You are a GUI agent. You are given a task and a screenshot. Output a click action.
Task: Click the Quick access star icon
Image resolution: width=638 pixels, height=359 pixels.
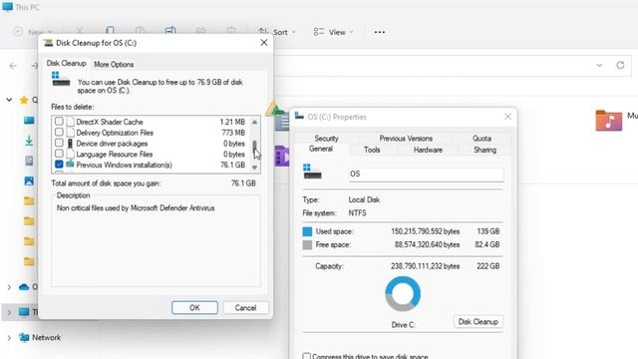click(x=24, y=100)
